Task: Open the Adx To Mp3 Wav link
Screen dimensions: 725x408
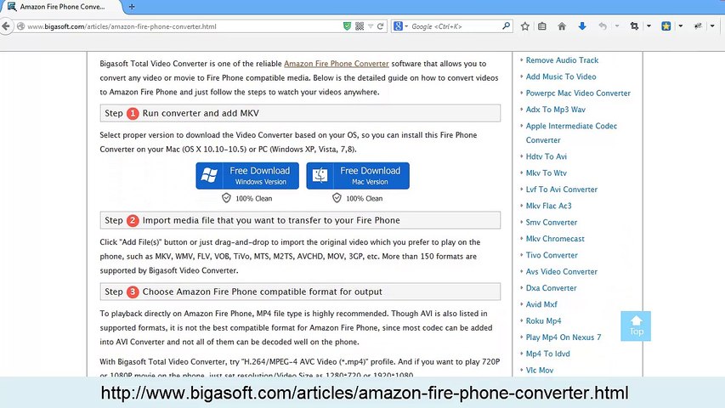Action: click(555, 110)
